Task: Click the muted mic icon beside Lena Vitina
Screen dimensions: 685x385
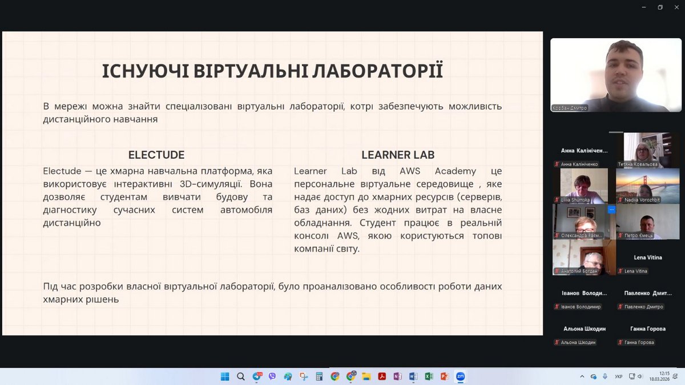Action: click(x=620, y=271)
